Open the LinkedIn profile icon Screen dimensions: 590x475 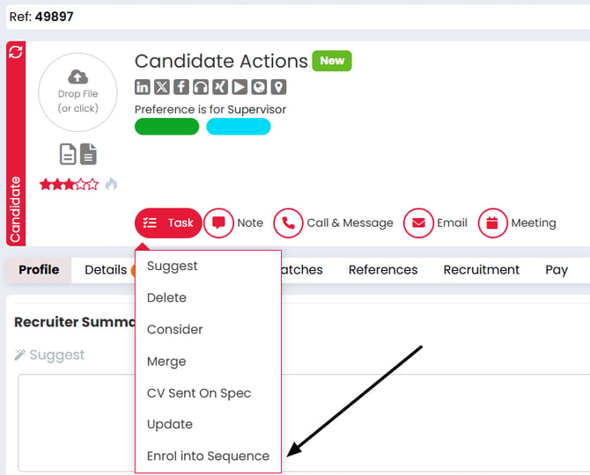(x=143, y=87)
